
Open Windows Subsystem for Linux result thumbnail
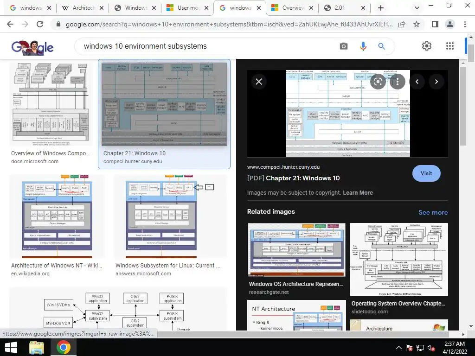coord(170,216)
